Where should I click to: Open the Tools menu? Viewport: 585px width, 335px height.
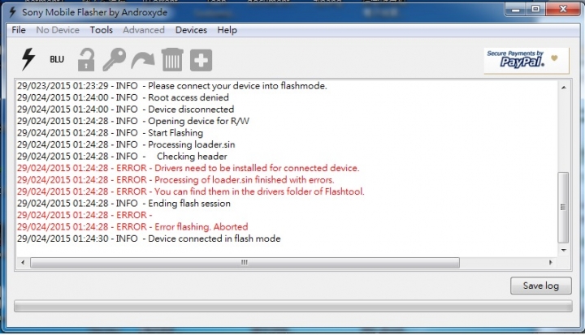(x=101, y=30)
